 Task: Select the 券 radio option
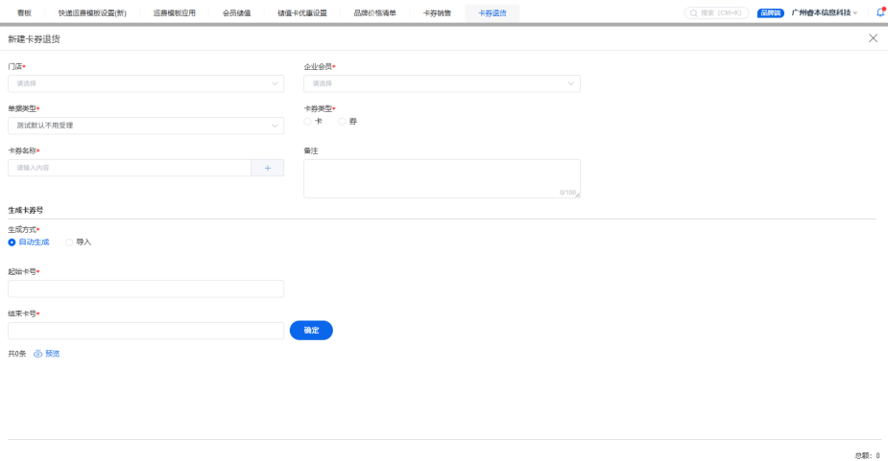342,121
